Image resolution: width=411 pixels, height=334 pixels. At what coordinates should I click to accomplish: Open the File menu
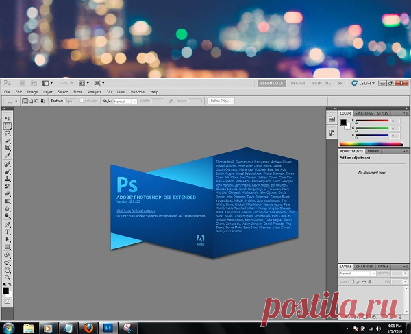point(7,92)
